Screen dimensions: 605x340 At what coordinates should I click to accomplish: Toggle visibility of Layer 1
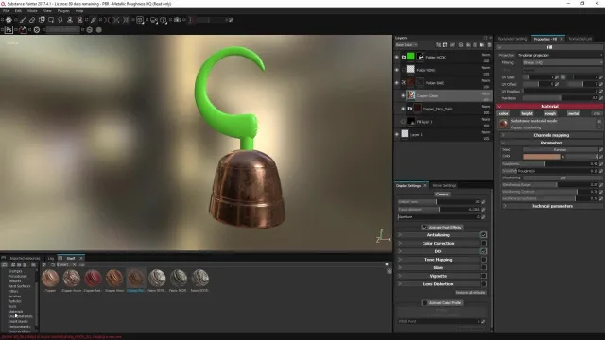pyautogui.click(x=397, y=134)
